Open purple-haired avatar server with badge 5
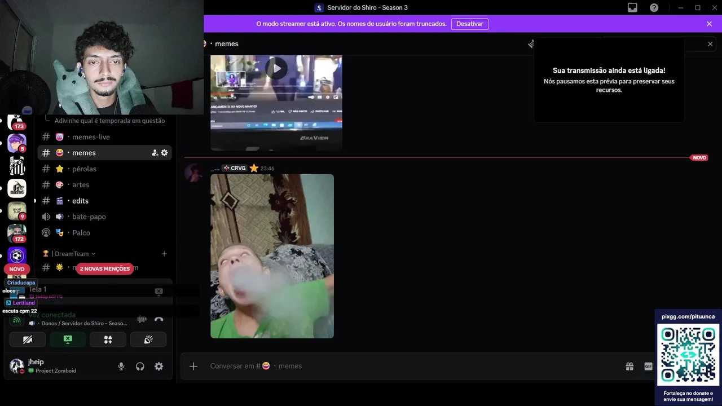Screen dimensions: 722x406 (17, 143)
